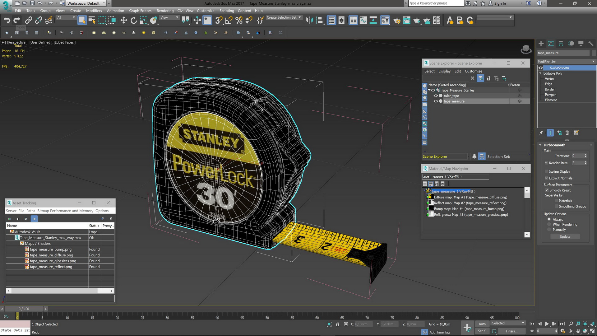Click the Select and Link chain icon
The width and height of the screenshot is (597, 336).
click(28, 21)
